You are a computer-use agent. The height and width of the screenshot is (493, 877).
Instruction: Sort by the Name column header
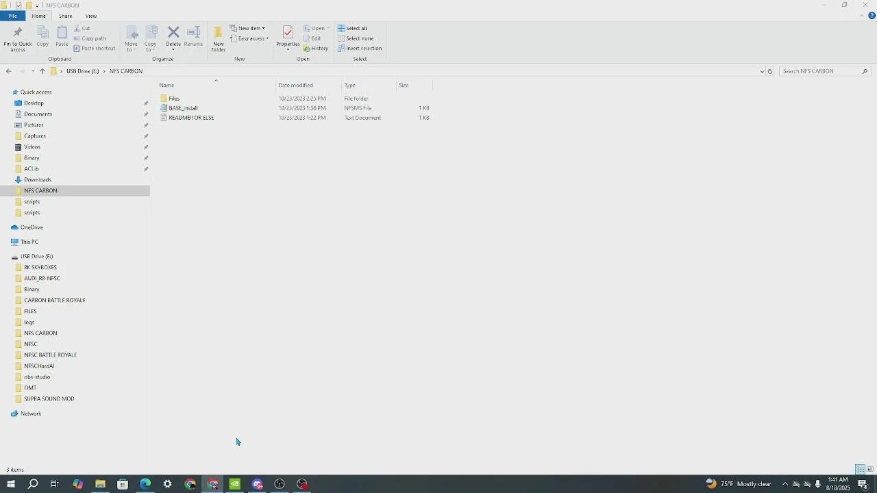(x=215, y=85)
